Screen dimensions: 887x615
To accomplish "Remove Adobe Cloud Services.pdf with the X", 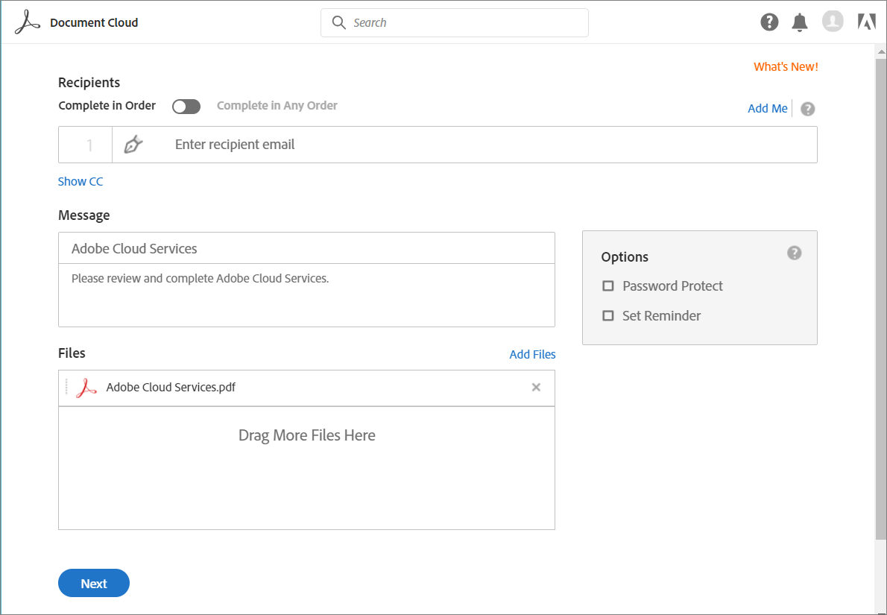I will (536, 388).
